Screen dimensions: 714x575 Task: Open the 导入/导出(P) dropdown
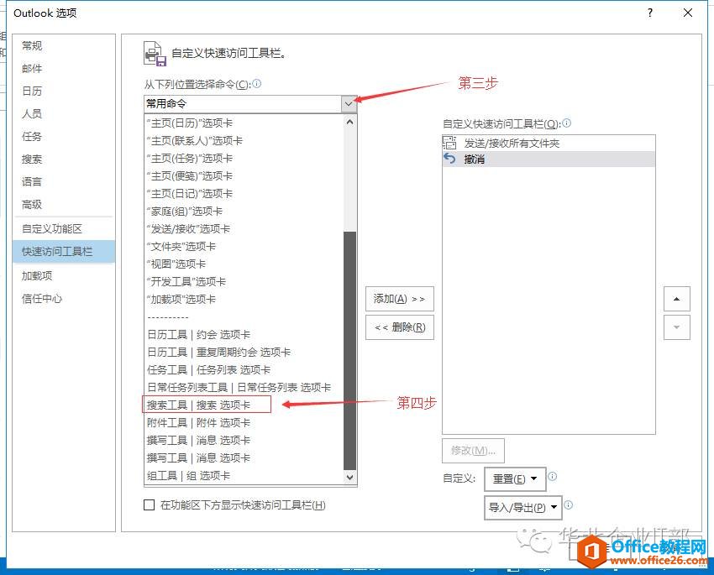tap(522, 507)
